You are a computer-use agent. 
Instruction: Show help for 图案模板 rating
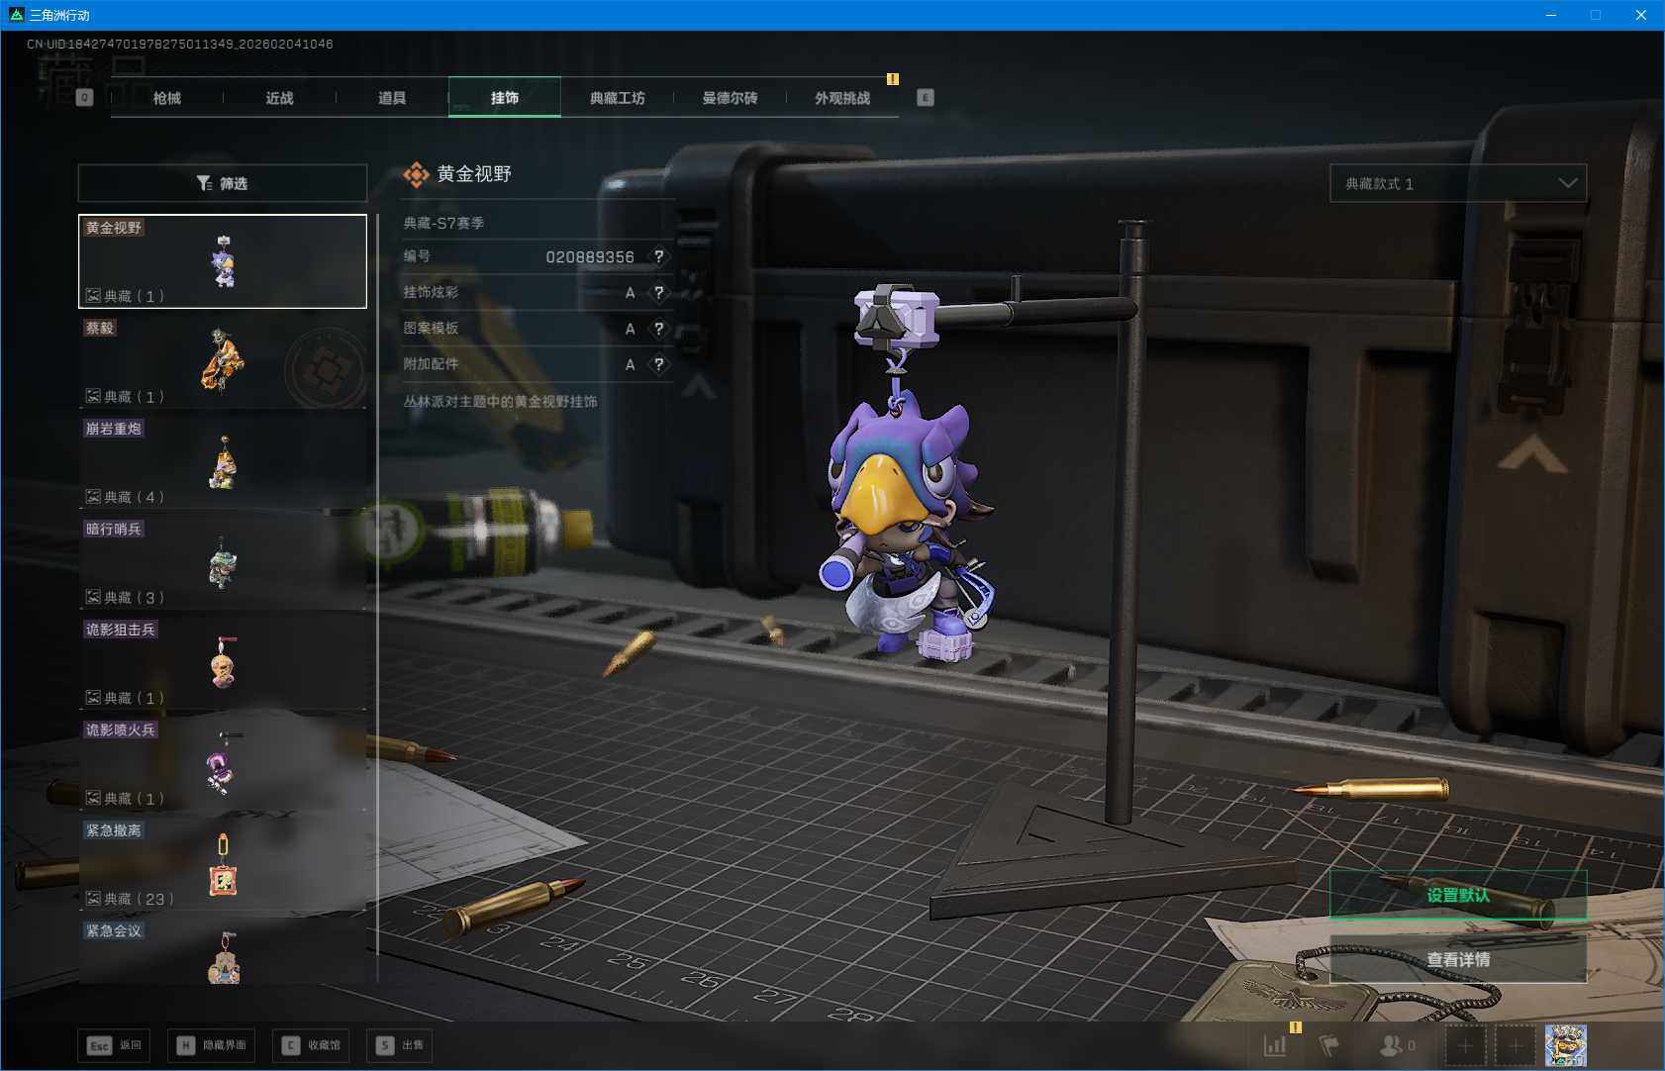pyautogui.click(x=659, y=329)
